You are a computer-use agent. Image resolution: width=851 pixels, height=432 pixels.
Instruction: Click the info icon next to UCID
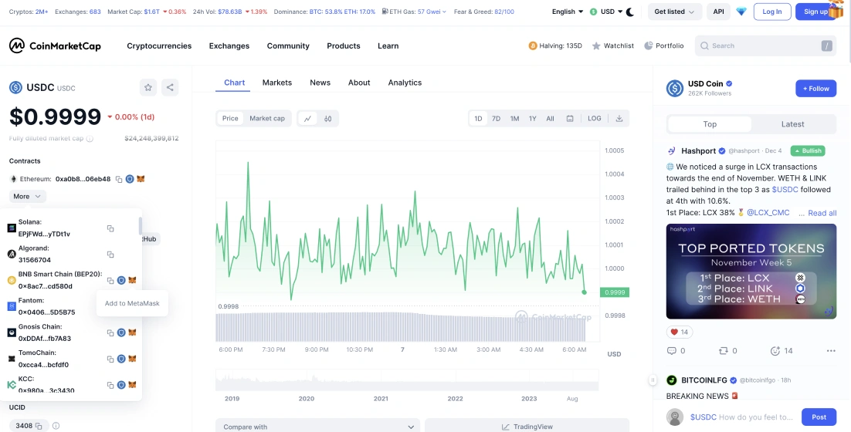(x=56, y=426)
